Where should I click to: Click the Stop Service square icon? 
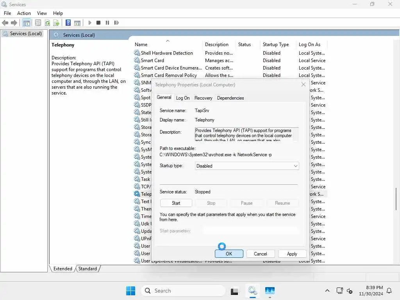[98, 23]
